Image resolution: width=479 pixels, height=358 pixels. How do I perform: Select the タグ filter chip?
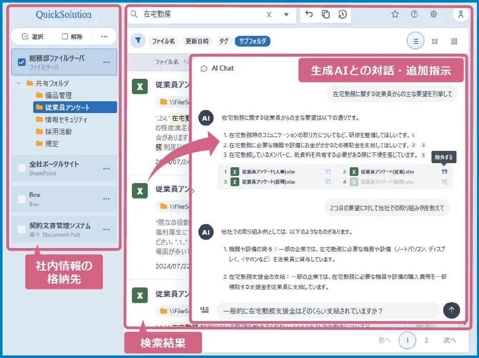pyautogui.click(x=223, y=41)
